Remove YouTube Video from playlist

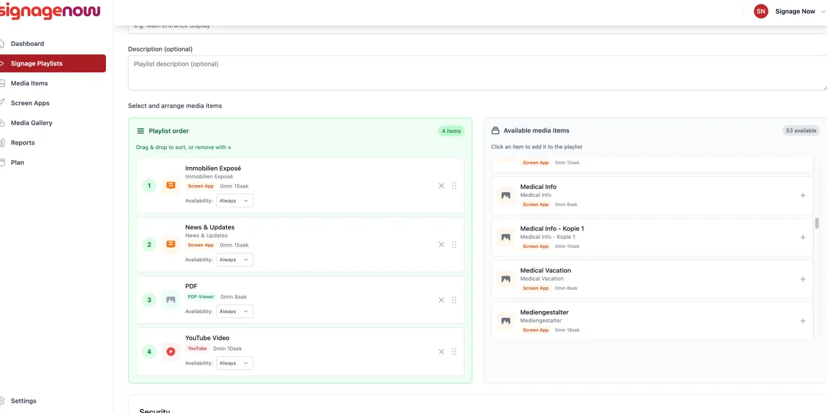pos(441,352)
